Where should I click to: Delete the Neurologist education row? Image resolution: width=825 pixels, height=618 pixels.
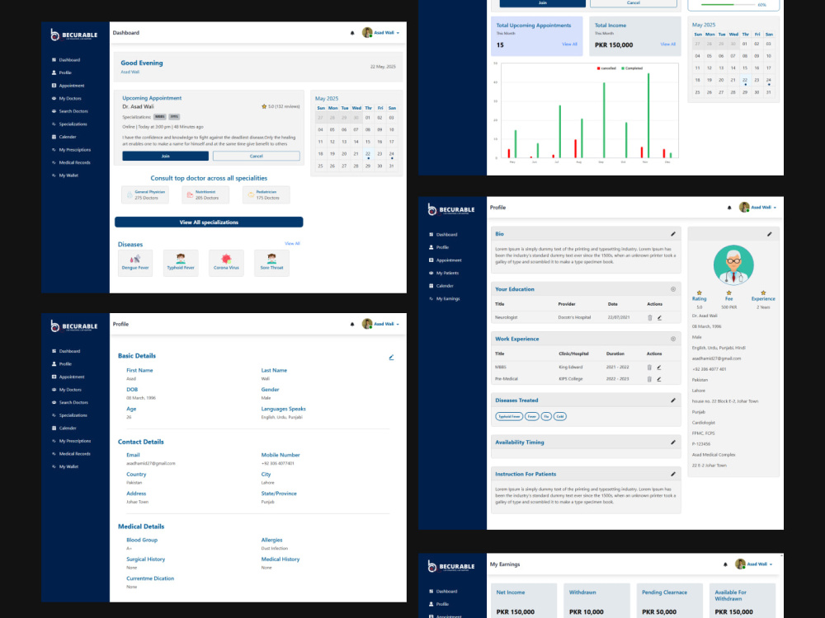pyautogui.click(x=650, y=318)
